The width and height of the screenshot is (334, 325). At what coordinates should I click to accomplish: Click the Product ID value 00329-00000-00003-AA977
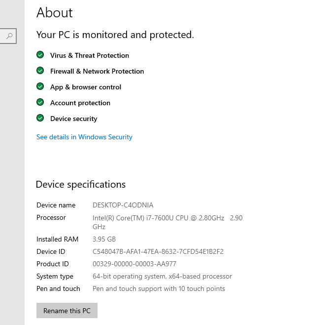tap(134, 264)
